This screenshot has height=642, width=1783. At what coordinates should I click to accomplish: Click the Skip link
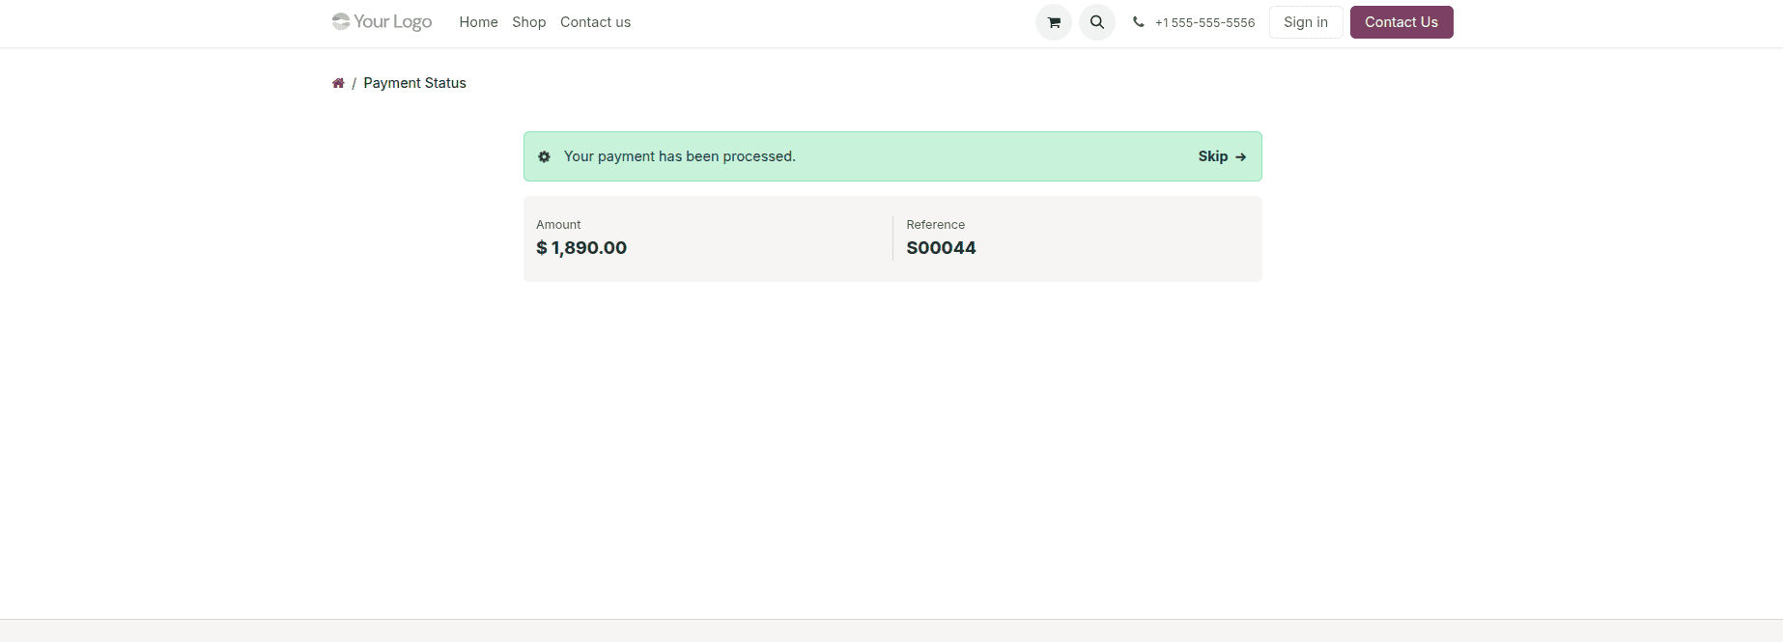tap(1213, 156)
